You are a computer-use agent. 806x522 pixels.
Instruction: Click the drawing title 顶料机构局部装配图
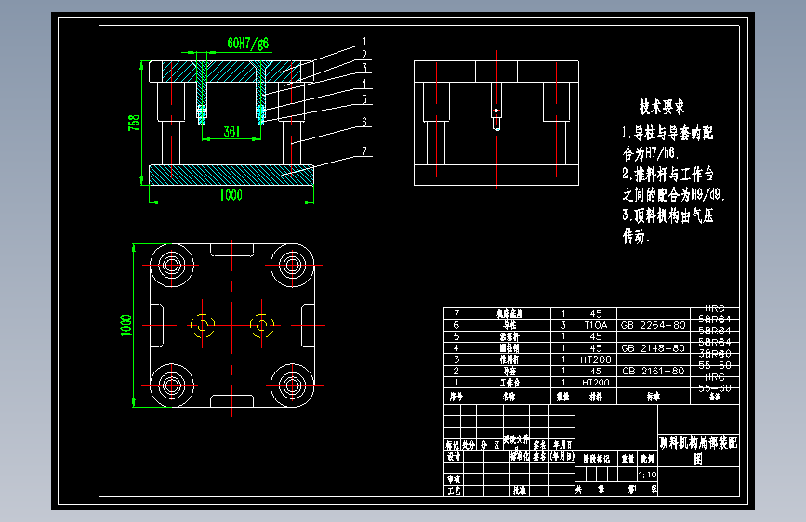(x=698, y=450)
